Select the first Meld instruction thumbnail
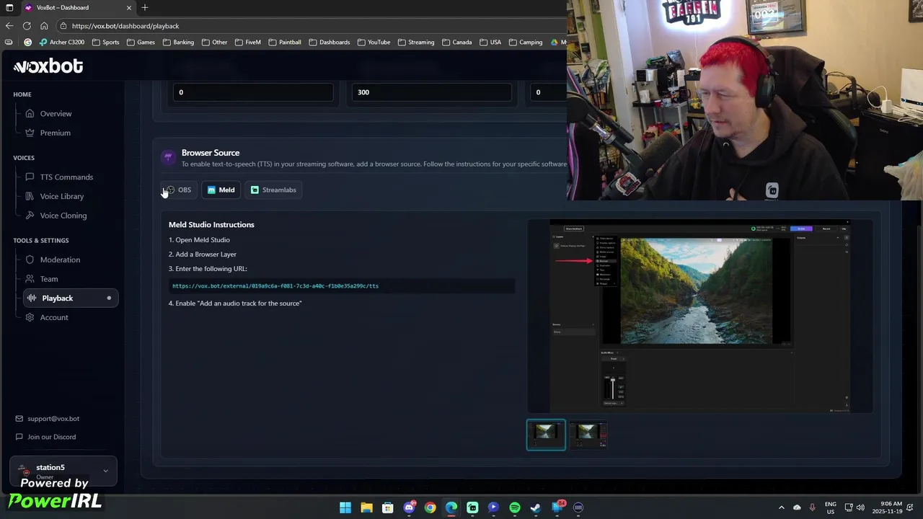 tap(546, 435)
